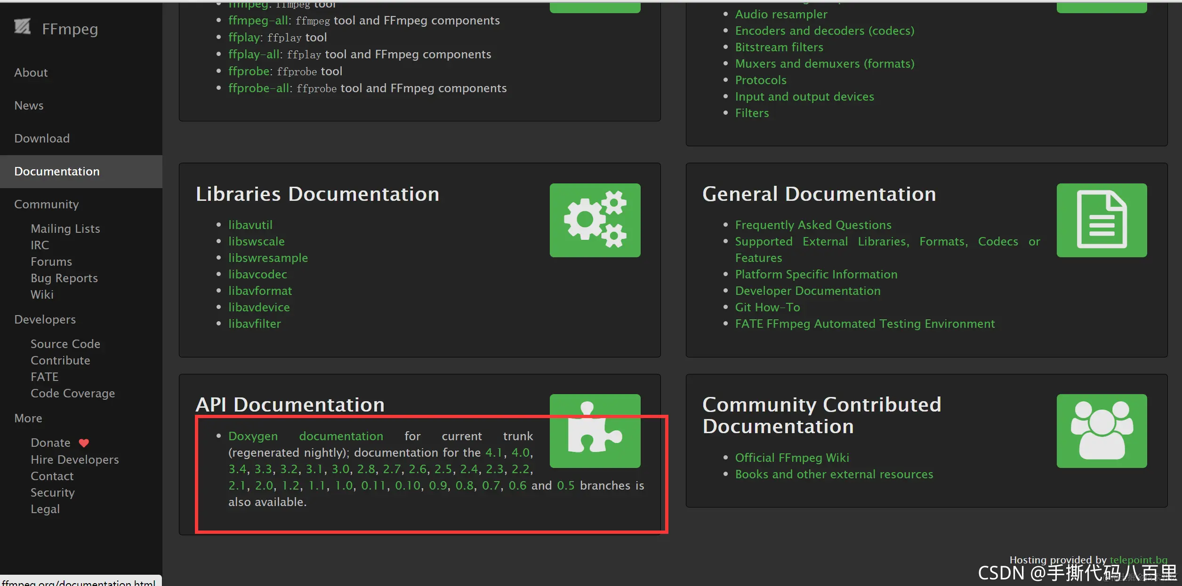Open API docs for version 0.5
Image resolution: width=1182 pixels, height=586 pixels.
(566, 485)
